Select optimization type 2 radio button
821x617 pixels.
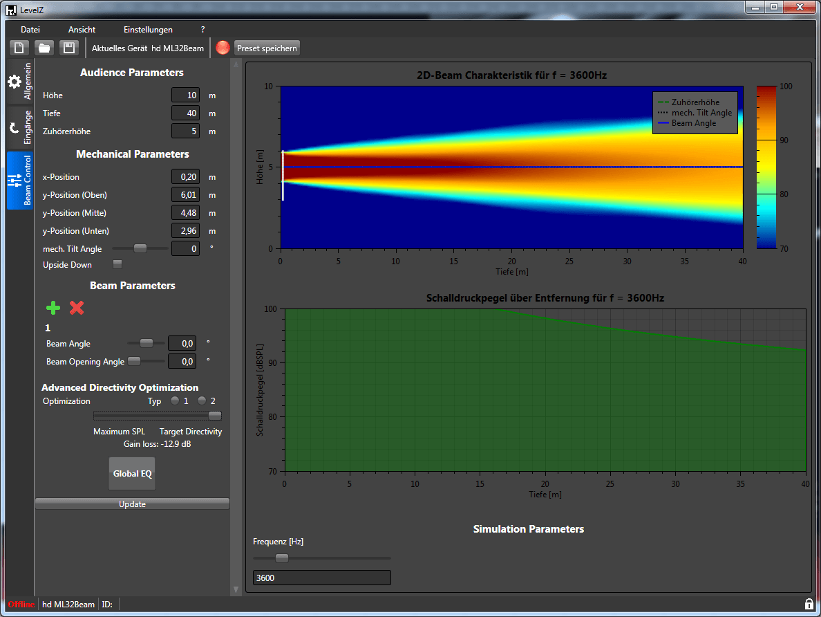202,400
